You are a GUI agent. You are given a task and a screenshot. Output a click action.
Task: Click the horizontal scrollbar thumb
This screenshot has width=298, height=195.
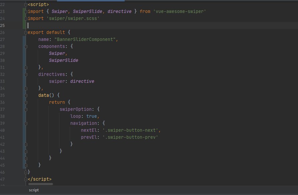tap(40, 184)
